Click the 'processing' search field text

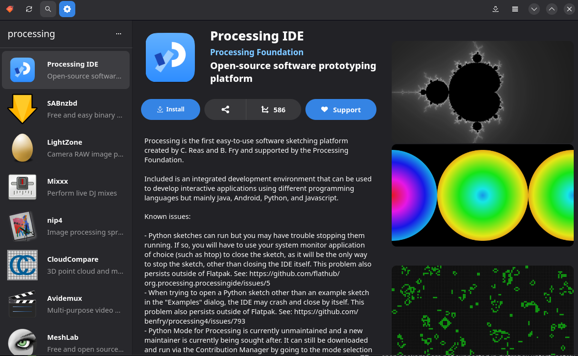click(31, 34)
